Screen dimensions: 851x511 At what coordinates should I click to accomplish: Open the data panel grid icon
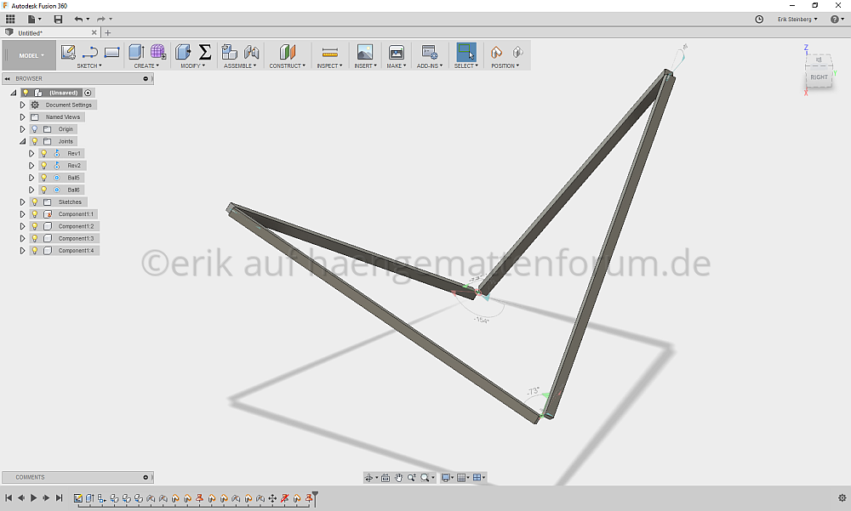click(x=10, y=19)
